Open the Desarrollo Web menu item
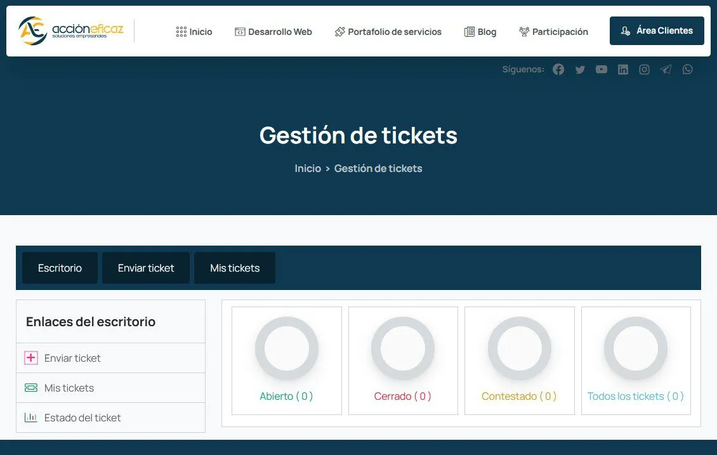This screenshot has height=455, width=717. click(x=273, y=32)
